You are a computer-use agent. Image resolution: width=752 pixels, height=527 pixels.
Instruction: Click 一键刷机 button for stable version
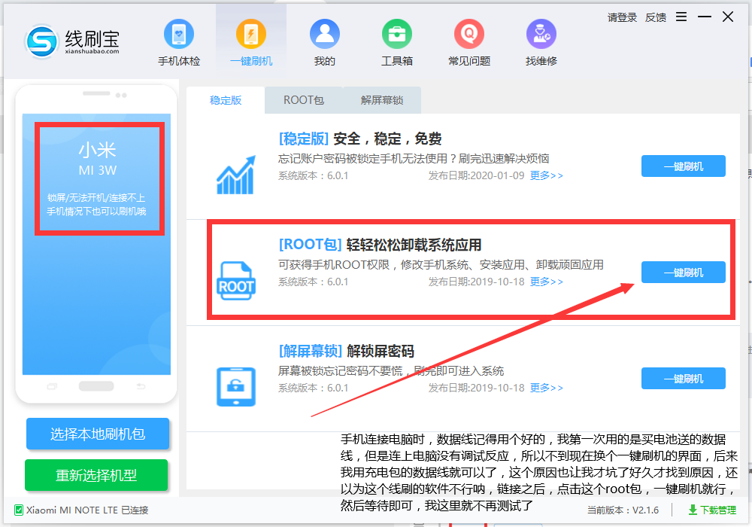[x=684, y=166]
